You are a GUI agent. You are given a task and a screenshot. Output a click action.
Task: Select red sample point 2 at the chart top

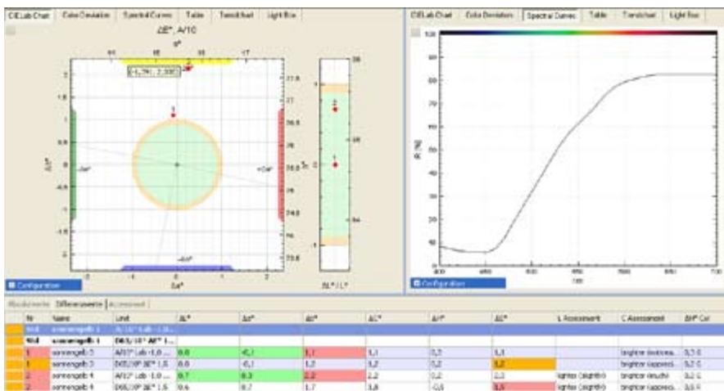pyautogui.click(x=188, y=68)
